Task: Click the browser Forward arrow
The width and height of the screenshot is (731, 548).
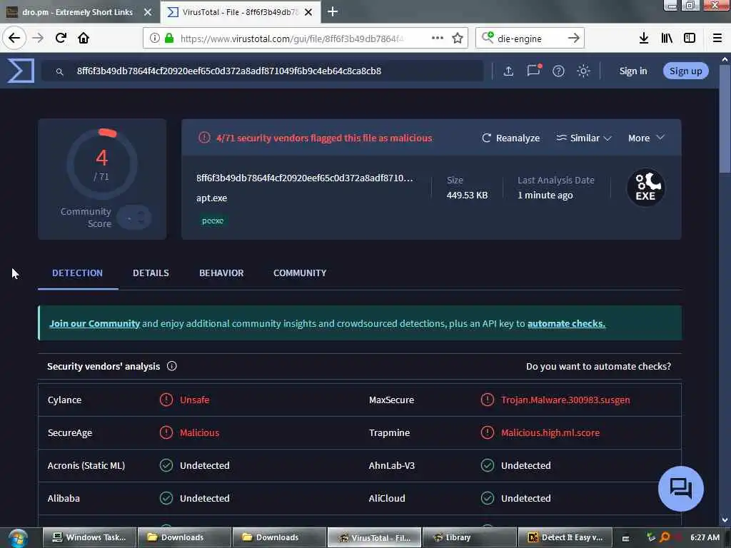Action: click(x=38, y=38)
